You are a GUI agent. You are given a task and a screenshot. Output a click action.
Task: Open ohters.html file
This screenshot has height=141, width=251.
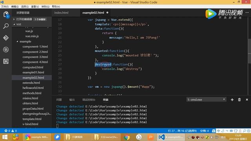point(30,103)
